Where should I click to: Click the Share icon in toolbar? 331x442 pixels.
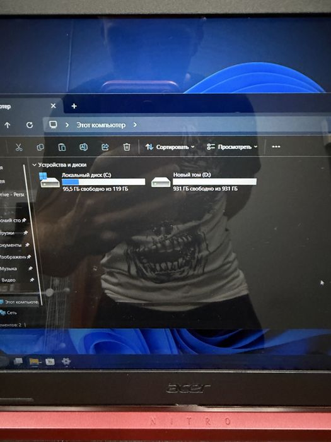pos(105,147)
